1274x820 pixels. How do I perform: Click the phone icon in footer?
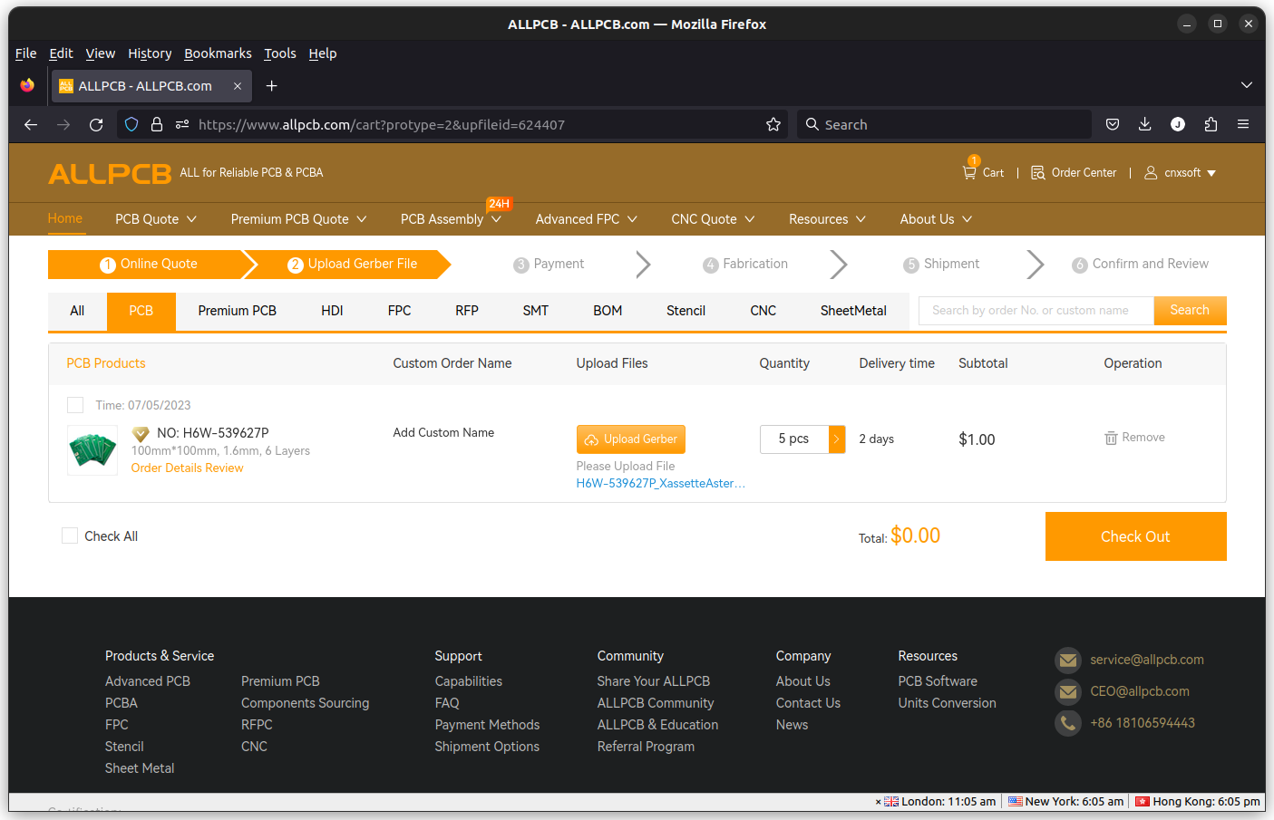(1068, 723)
